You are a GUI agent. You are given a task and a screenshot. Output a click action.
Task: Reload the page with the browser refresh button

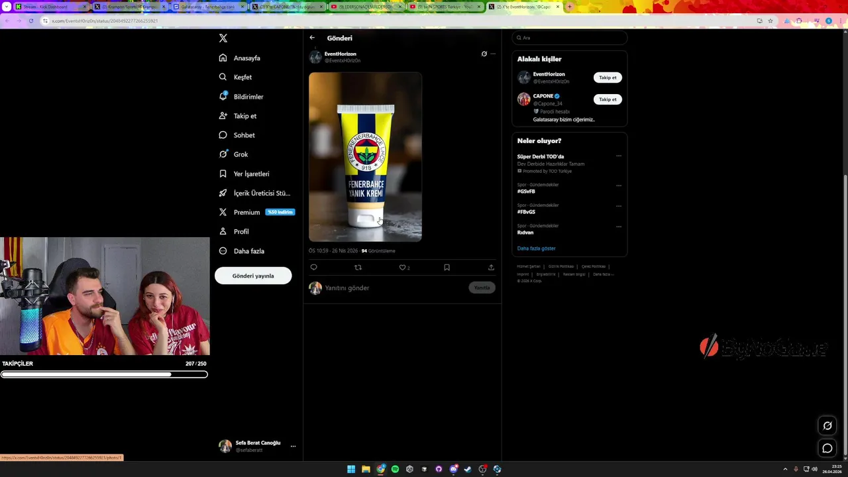30,21
